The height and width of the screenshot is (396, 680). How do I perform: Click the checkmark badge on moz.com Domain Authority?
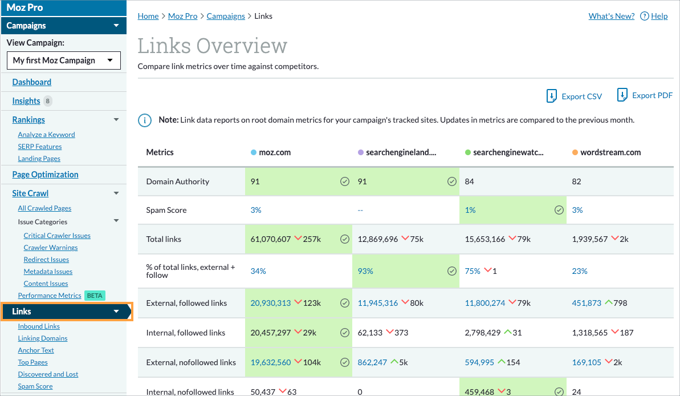tap(344, 181)
